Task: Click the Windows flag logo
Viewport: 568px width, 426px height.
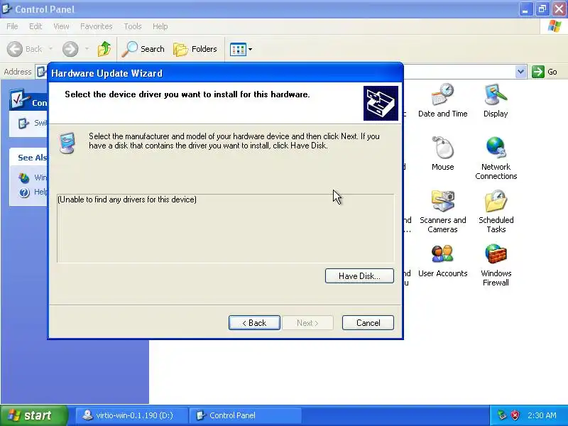Action: pos(555,26)
